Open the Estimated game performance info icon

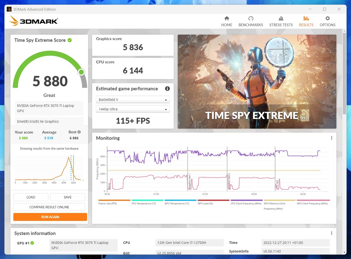[x=167, y=89]
